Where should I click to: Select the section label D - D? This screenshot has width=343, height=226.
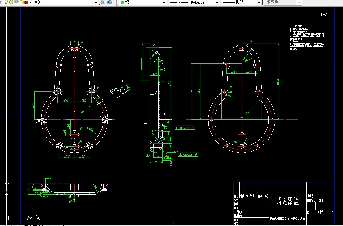[74, 177]
